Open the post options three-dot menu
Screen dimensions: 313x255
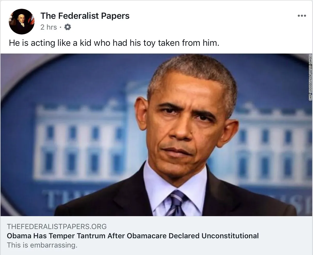(302, 16)
